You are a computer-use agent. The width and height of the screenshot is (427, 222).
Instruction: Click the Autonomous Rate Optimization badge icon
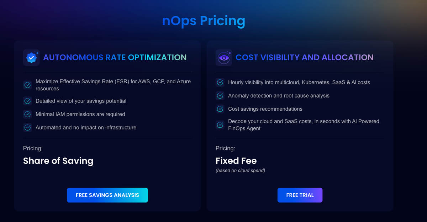click(x=31, y=57)
